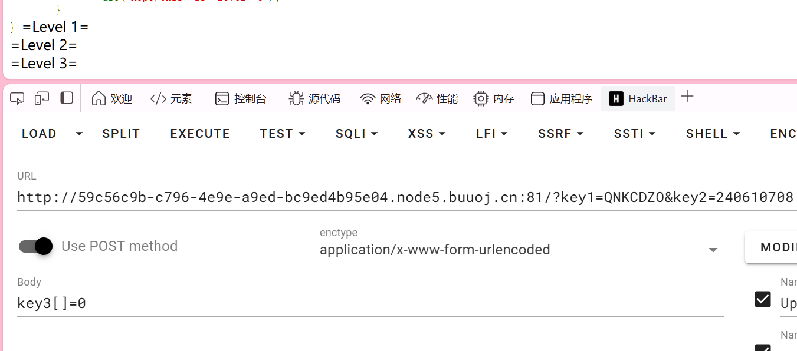Click the SPLIT button
This screenshot has width=797, height=351.
tap(121, 134)
